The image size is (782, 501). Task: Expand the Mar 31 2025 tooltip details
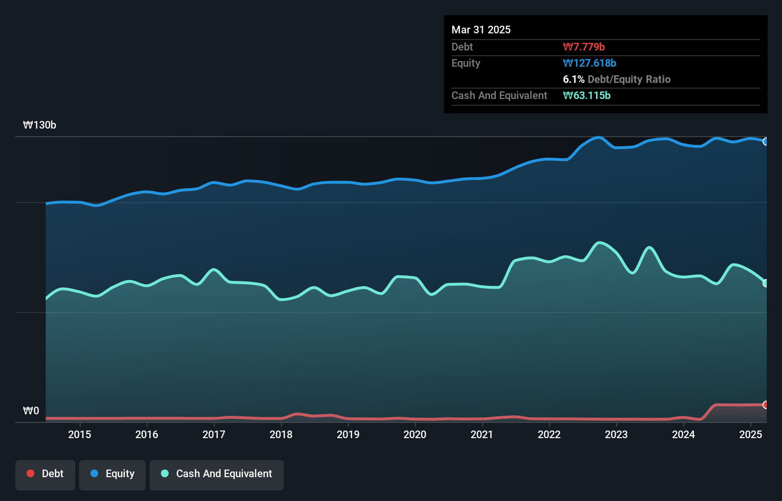481,30
